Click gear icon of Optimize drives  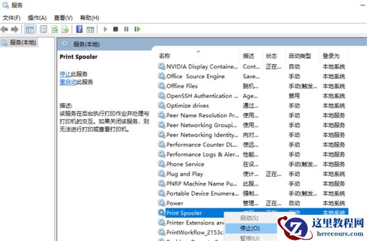tap(161, 106)
